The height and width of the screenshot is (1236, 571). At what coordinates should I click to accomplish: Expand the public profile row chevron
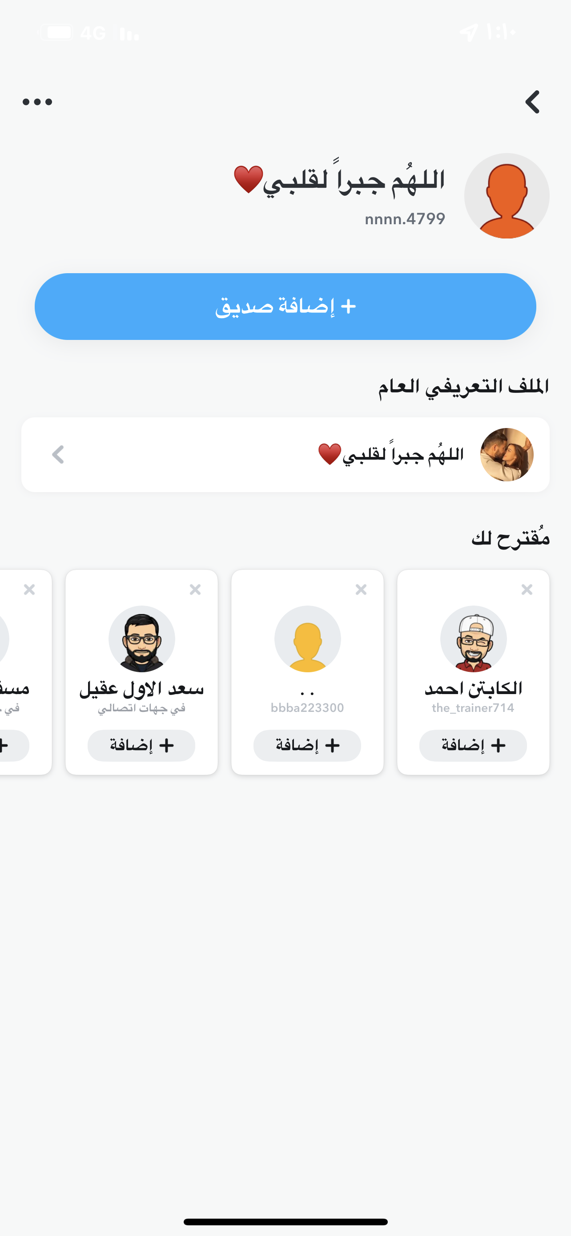(58, 454)
